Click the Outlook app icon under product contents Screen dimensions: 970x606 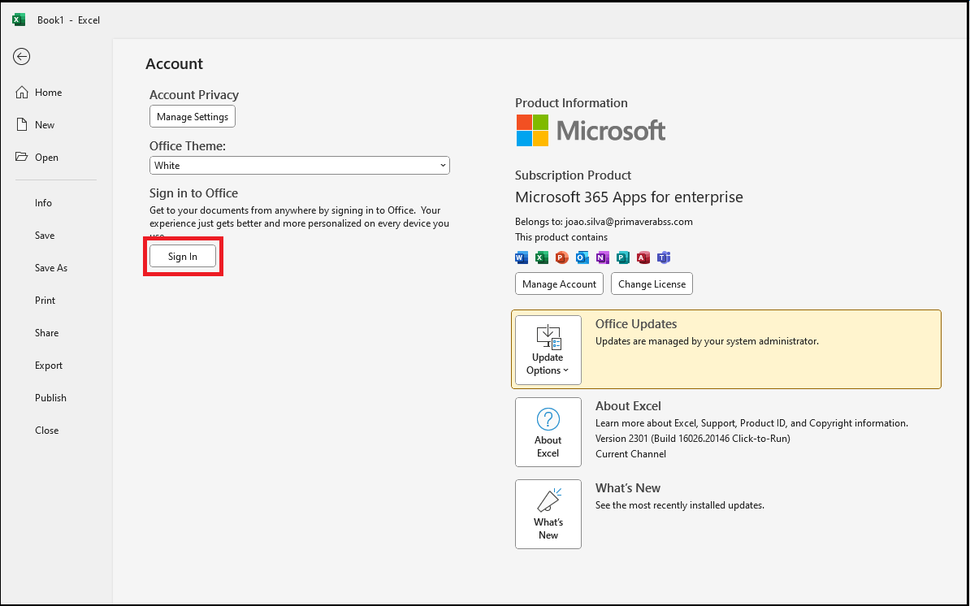tap(582, 258)
